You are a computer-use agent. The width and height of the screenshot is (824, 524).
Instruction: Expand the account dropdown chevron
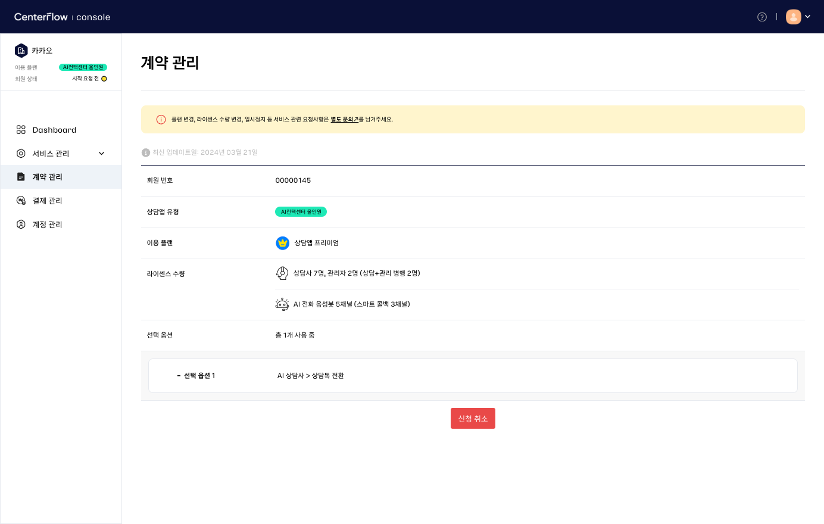pos(808,17)
